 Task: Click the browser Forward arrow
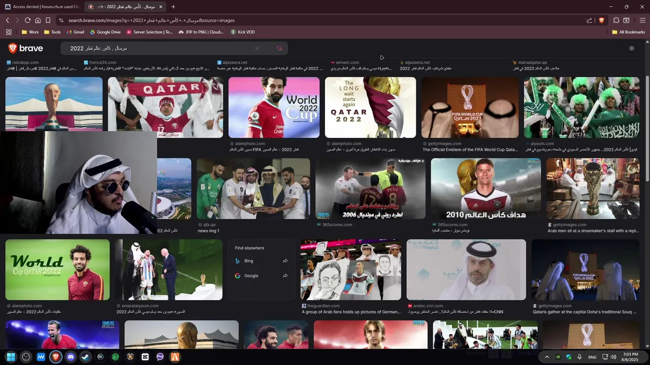[x=17, y=20]
